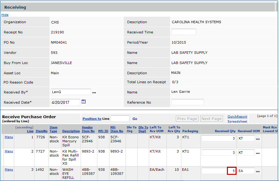The image size is (279, 181).
Task: Open the Spreadsheet link
Action: 237,122
